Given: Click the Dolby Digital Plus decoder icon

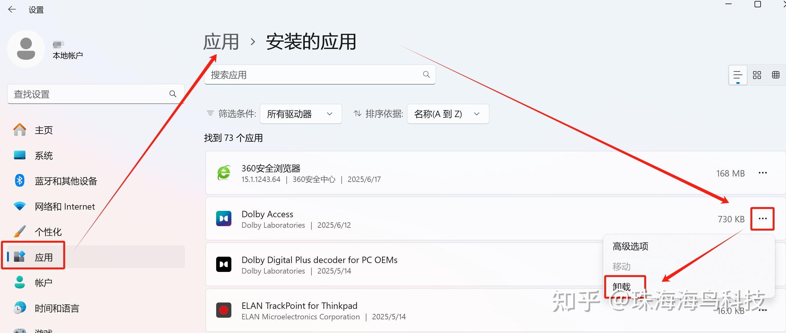Looking at the screenshot, I should 224,264.
